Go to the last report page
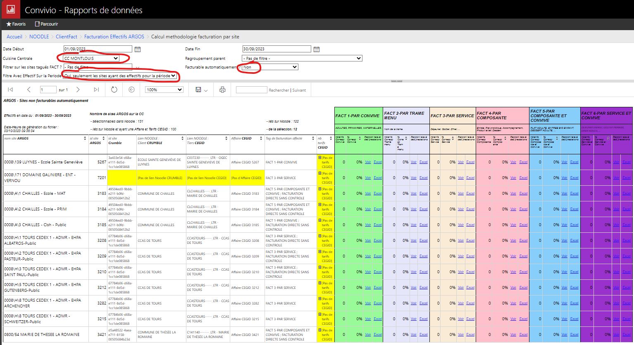634x345 pixels. pos(96,90)
